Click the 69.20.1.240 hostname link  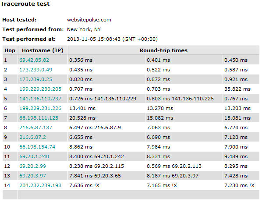[x=34, y=156]
